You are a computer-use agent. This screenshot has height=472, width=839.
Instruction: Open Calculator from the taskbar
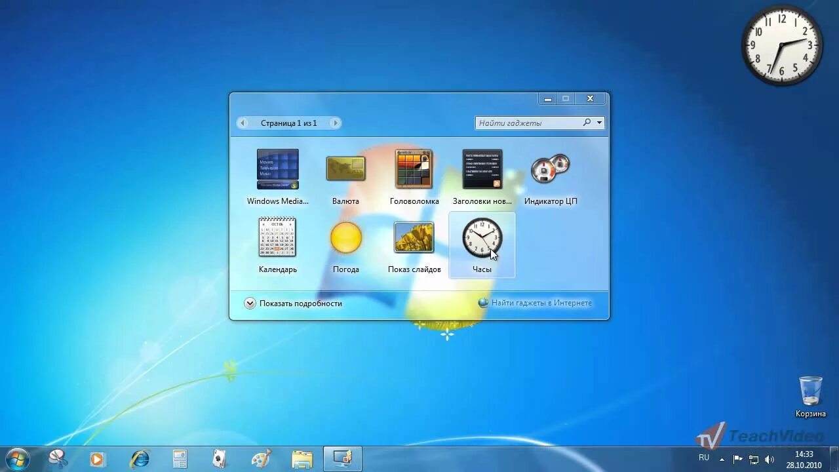tap(180, 459)
